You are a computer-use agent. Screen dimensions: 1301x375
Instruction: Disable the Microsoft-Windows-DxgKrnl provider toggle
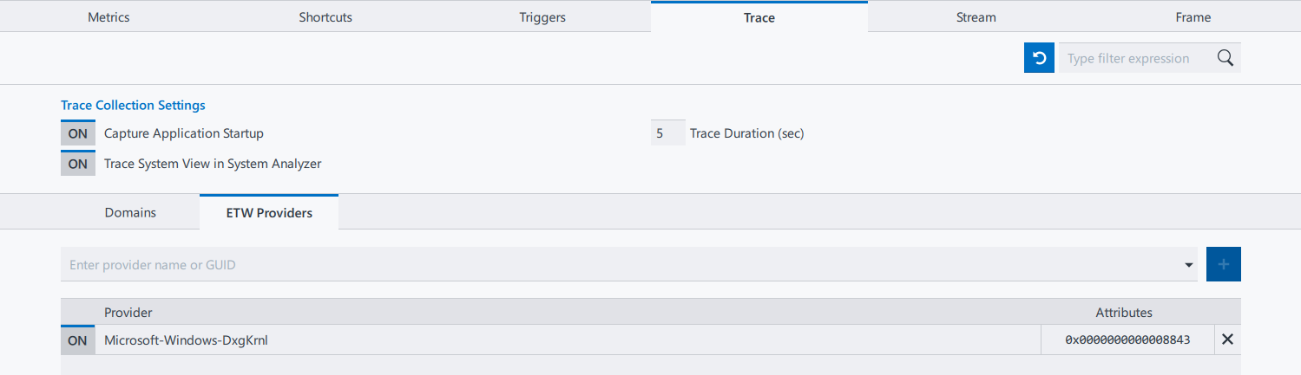click(78, 340)
